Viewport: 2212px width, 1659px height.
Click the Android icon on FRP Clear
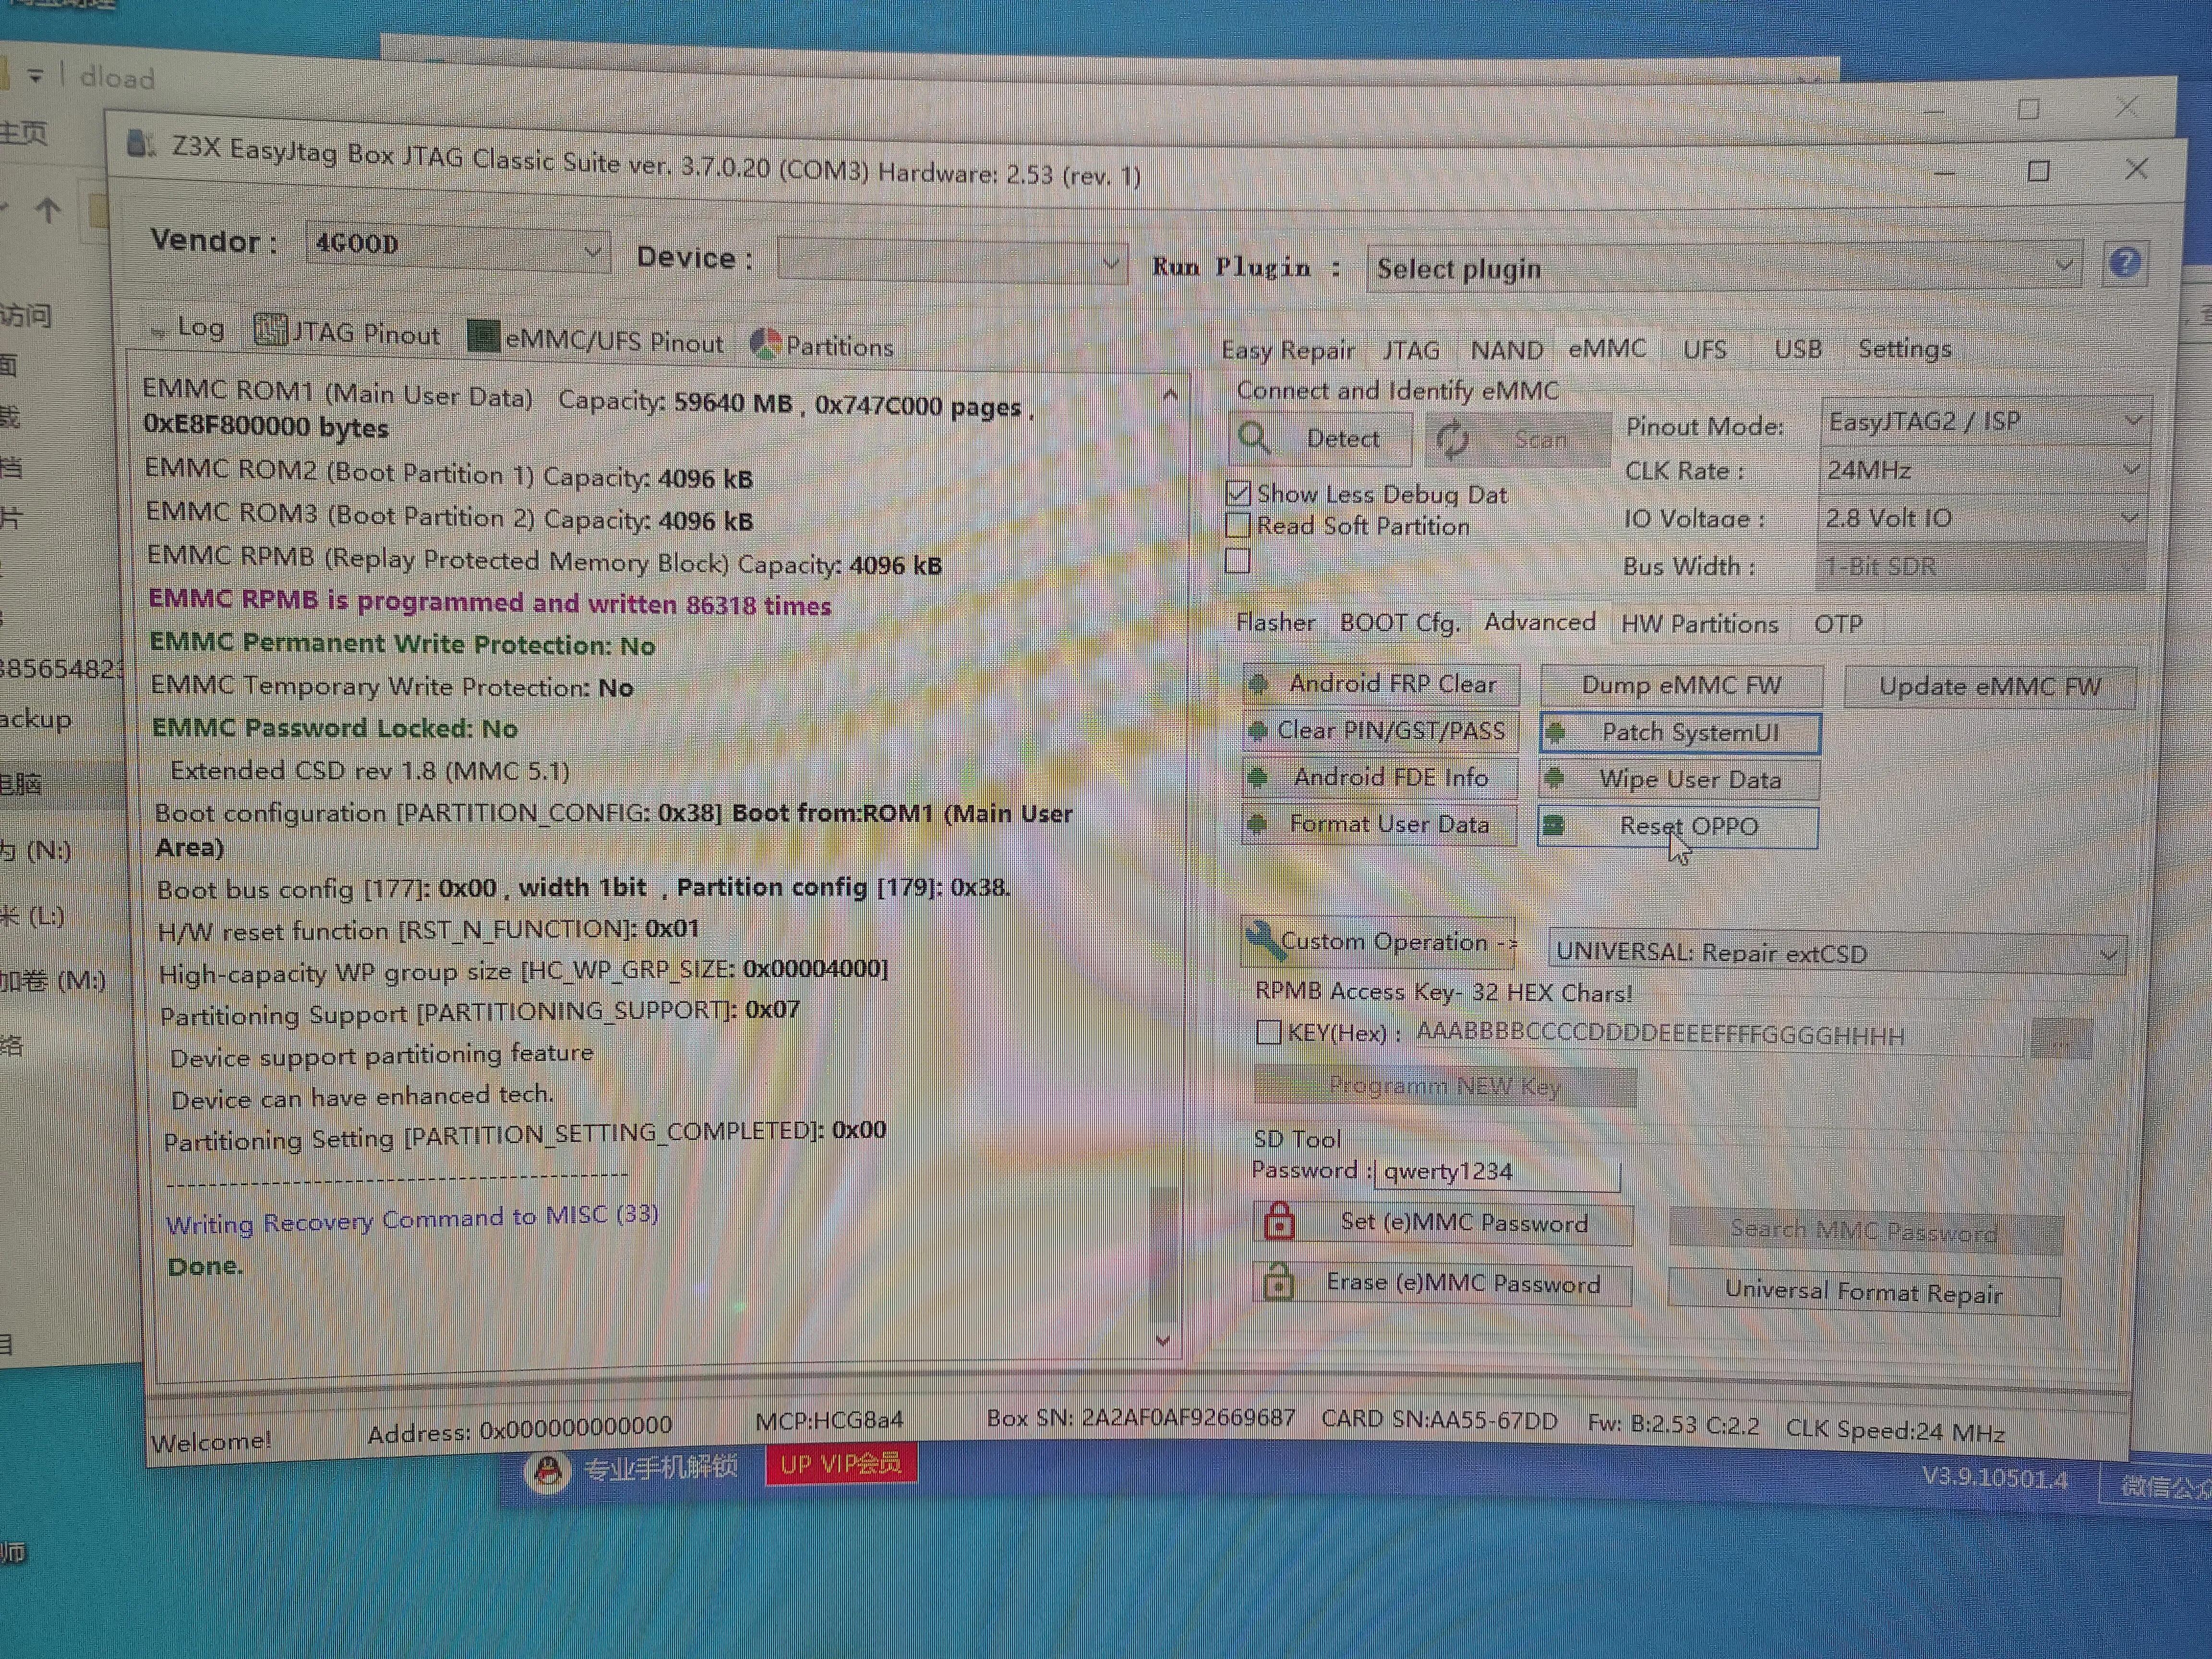coord(1259,684)
